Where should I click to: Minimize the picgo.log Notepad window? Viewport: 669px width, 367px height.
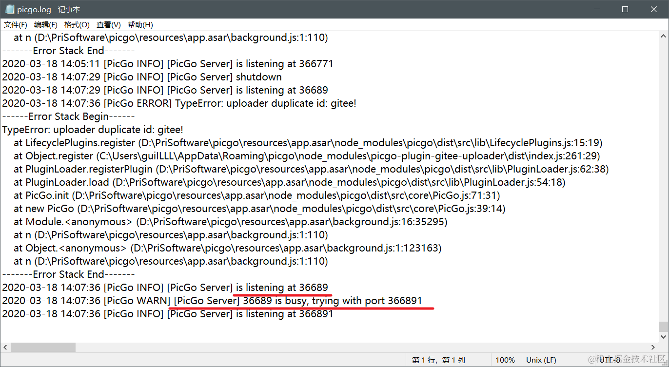point(597,9)
